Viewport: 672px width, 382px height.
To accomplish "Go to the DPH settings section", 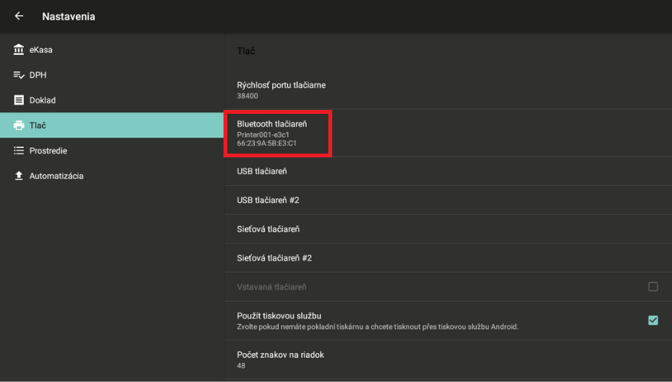I will [x=38, y=75].
